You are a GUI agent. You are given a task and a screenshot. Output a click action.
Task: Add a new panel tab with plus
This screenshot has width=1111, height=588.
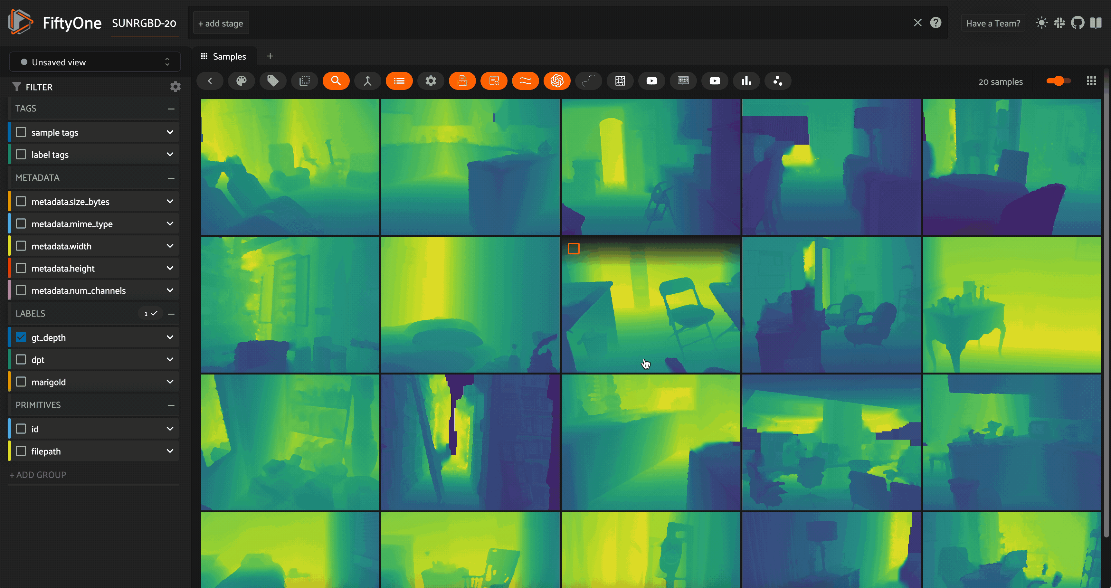[270, 56]
